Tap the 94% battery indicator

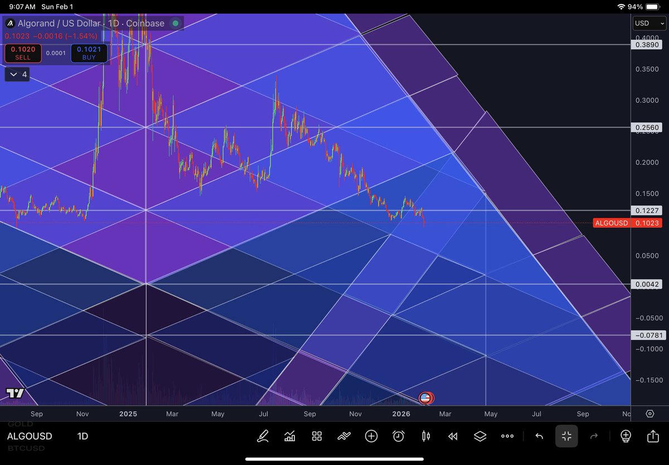click(x=644, y=6)
